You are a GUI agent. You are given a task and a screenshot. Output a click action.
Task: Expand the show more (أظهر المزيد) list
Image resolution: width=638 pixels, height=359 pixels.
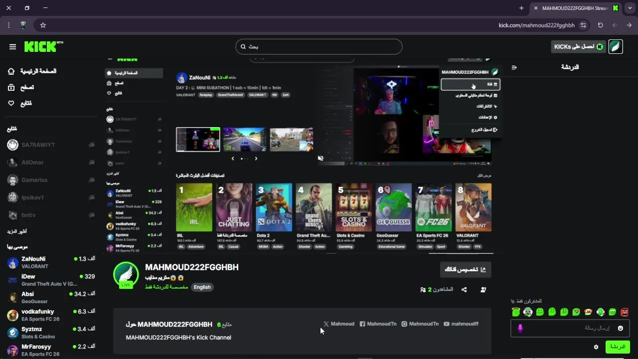pos(16,231)
